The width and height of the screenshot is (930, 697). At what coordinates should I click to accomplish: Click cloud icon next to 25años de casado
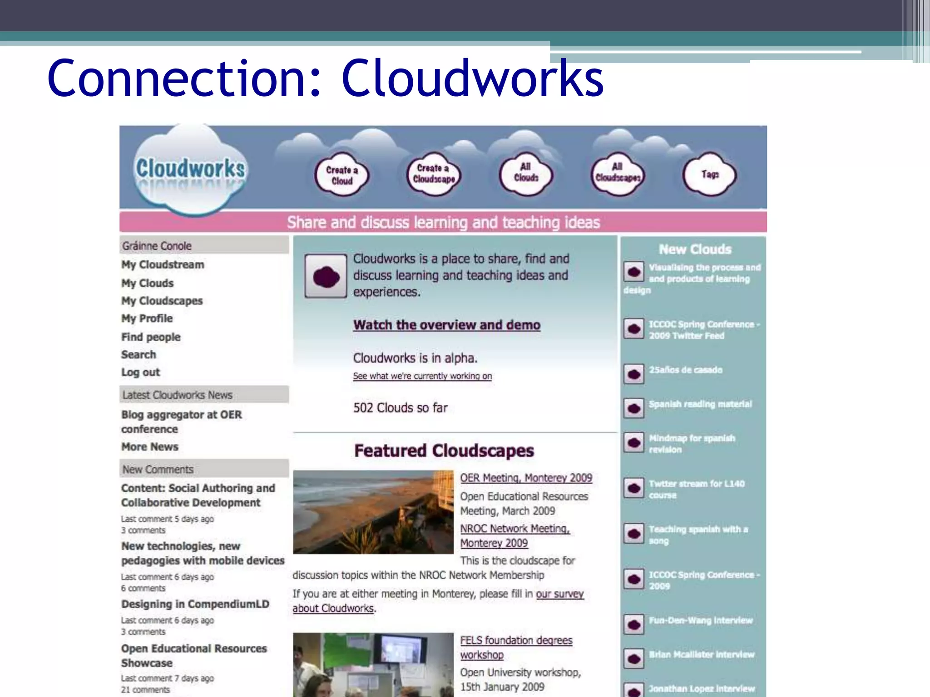click(634, 374)
